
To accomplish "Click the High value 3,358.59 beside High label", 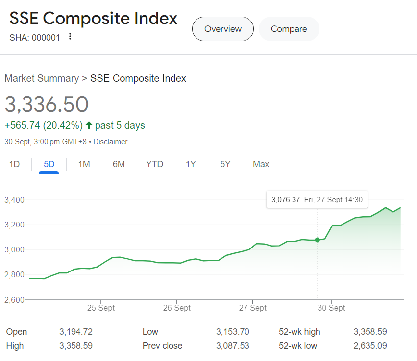I will (x=76, y=346).
